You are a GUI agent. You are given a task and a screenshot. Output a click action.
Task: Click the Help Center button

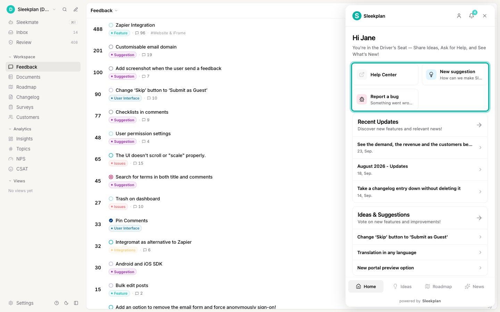[385, 75]
